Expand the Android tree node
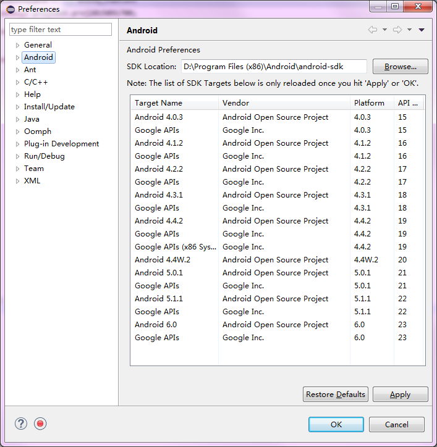The width and height of the screenshot is (437, 447). 17,57
